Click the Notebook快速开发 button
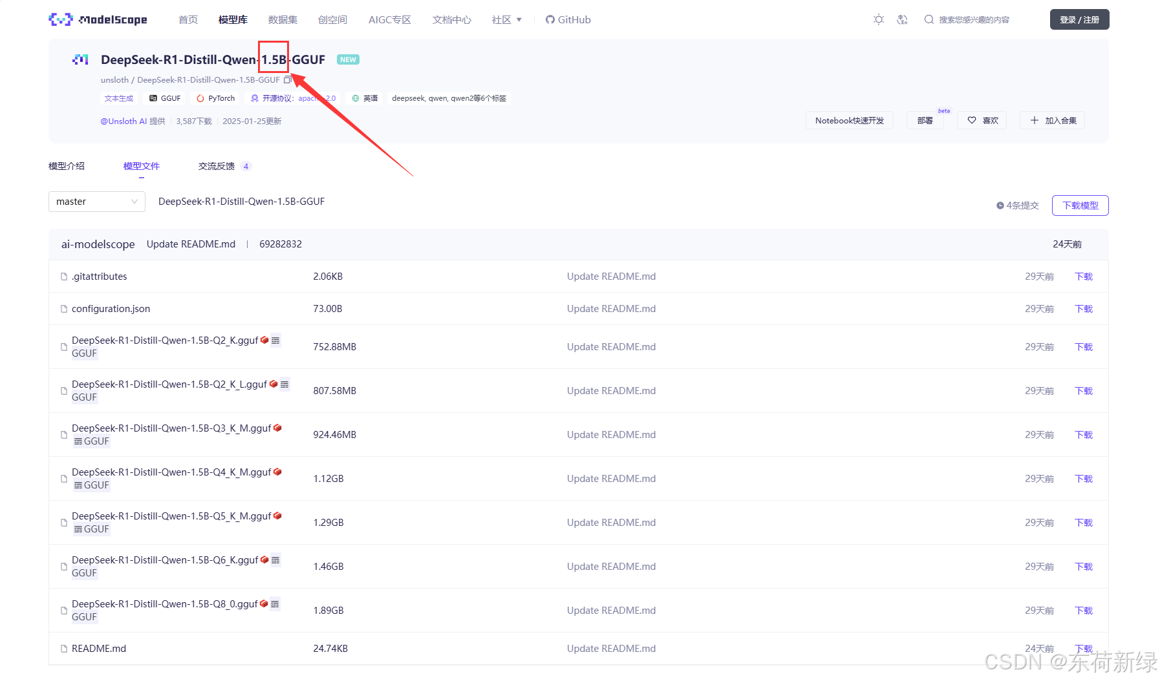Viewport: 1160px width, 681px height. click(850, 120)
